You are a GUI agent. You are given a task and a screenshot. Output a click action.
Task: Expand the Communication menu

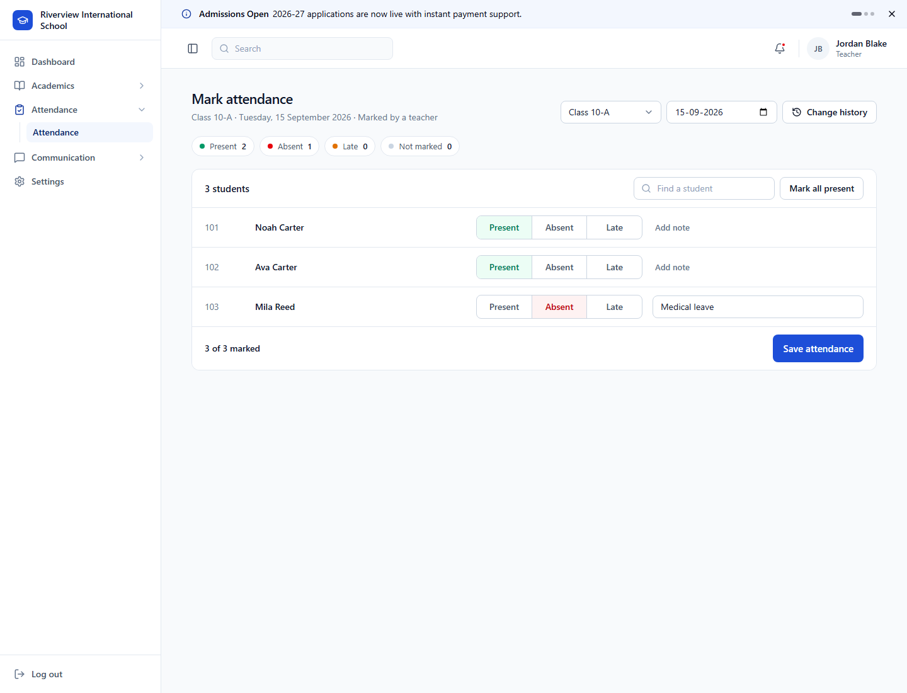click(80, 157)
